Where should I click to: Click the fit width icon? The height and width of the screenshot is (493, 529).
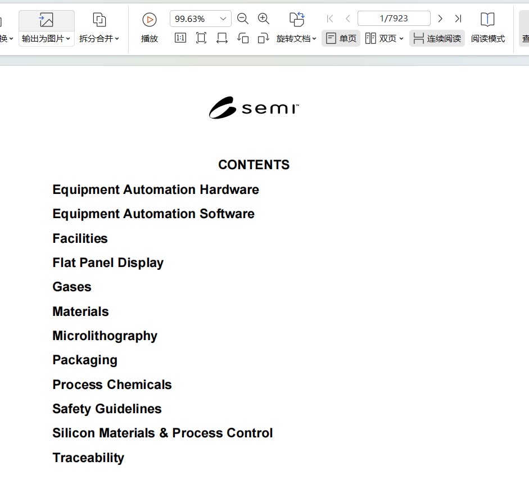(x=222, y=38)
